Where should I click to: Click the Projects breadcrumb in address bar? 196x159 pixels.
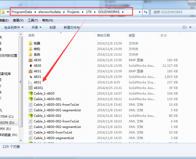point(73,12)
